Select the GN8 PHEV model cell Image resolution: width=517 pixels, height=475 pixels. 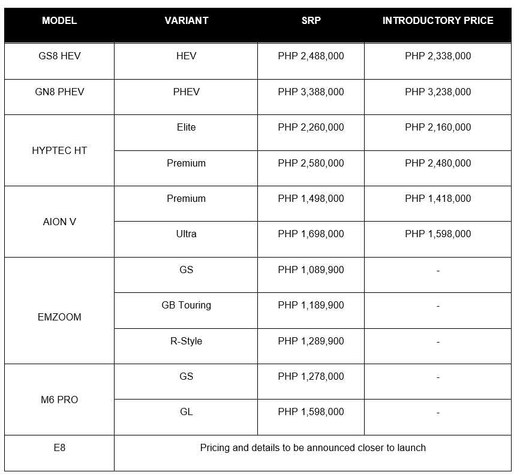pyautogui.click(x=59, y=92)
